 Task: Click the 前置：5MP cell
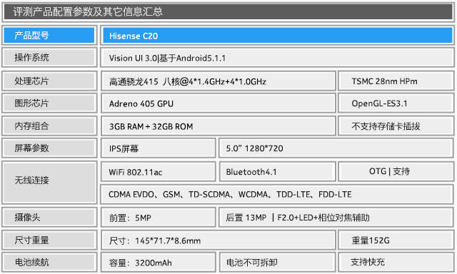[x=159, y=217]
